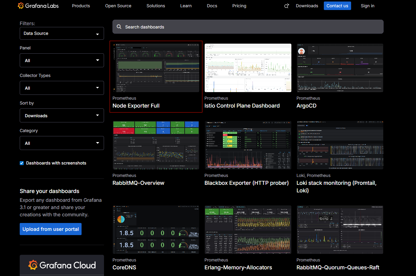Click Upload from user portal button
Viewport: 416px width, 276px height.
pyautogui.click(x=51, y=229)
